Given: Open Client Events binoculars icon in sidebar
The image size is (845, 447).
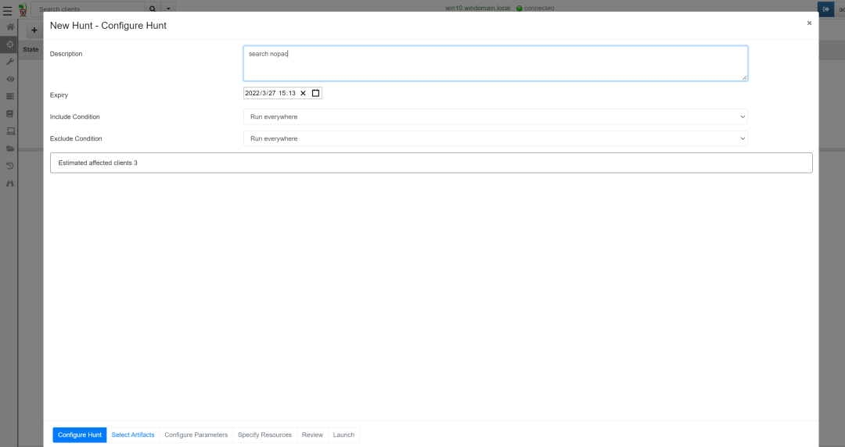Looking at the screenshot, I should tap(9, 183).
